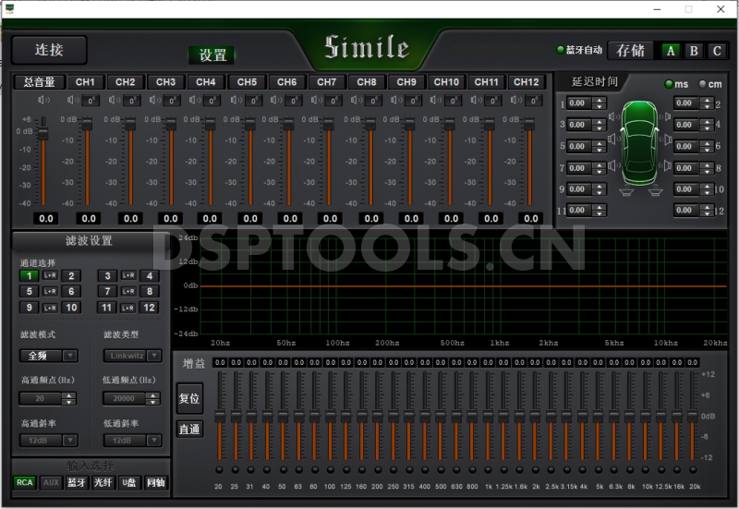The image size is (739, 509).
Task: Click the CH6 phase 0° icon
Action: (x=292, y=100)
